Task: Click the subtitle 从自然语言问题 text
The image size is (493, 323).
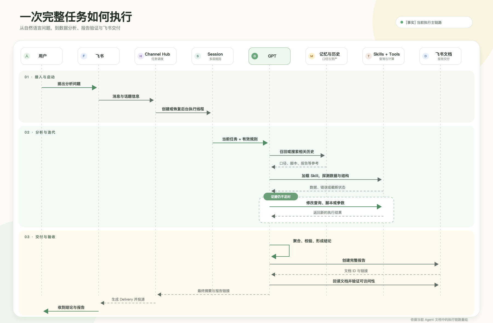Action: 70,28
